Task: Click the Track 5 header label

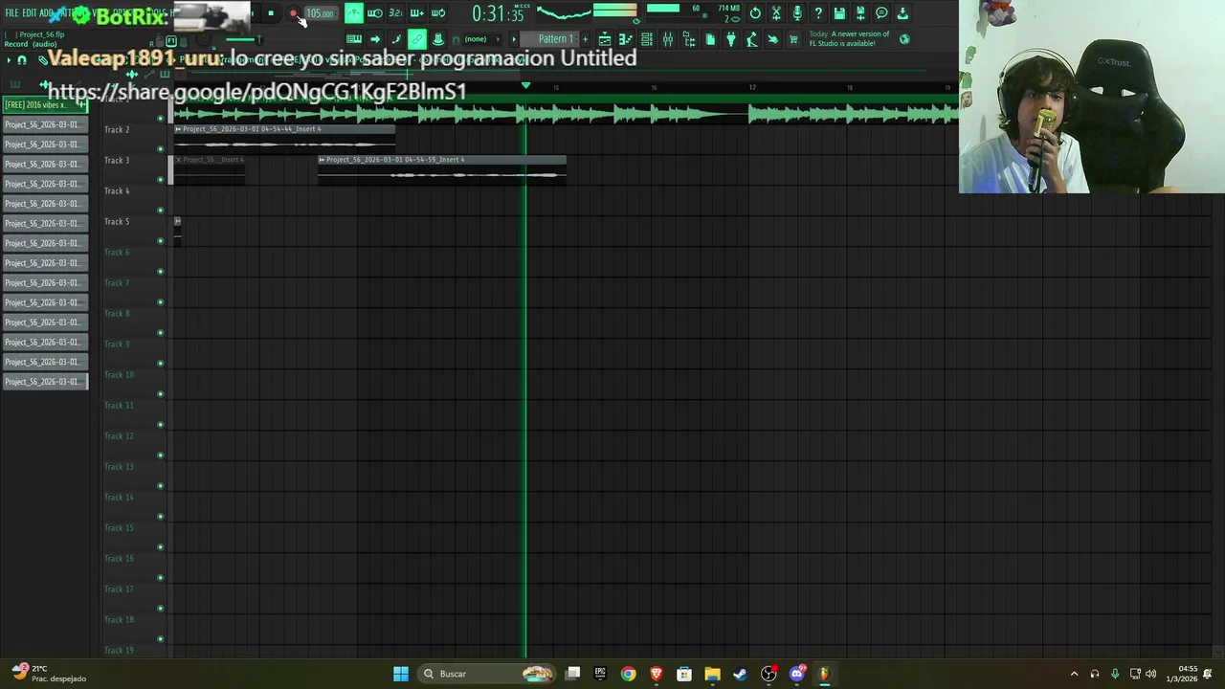Action: point(117,221)
